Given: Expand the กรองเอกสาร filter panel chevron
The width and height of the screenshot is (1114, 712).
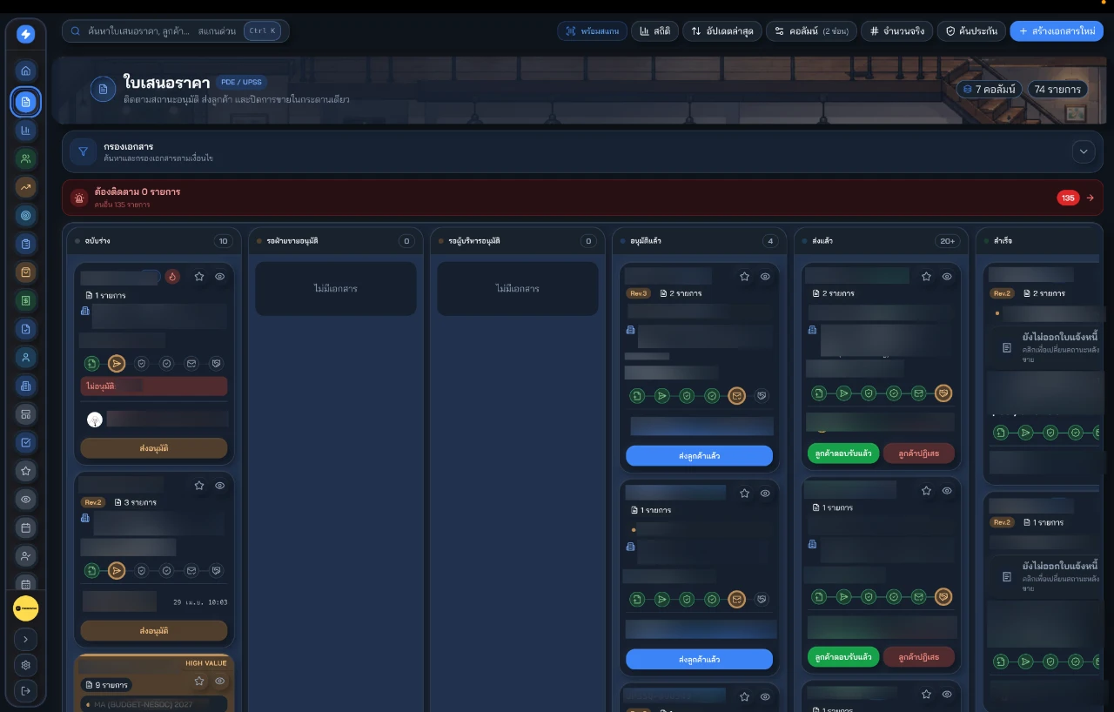Looking at the screenshot, I should (x=1084, y=151).
